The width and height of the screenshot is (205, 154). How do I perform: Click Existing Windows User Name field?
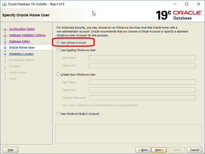142,58
